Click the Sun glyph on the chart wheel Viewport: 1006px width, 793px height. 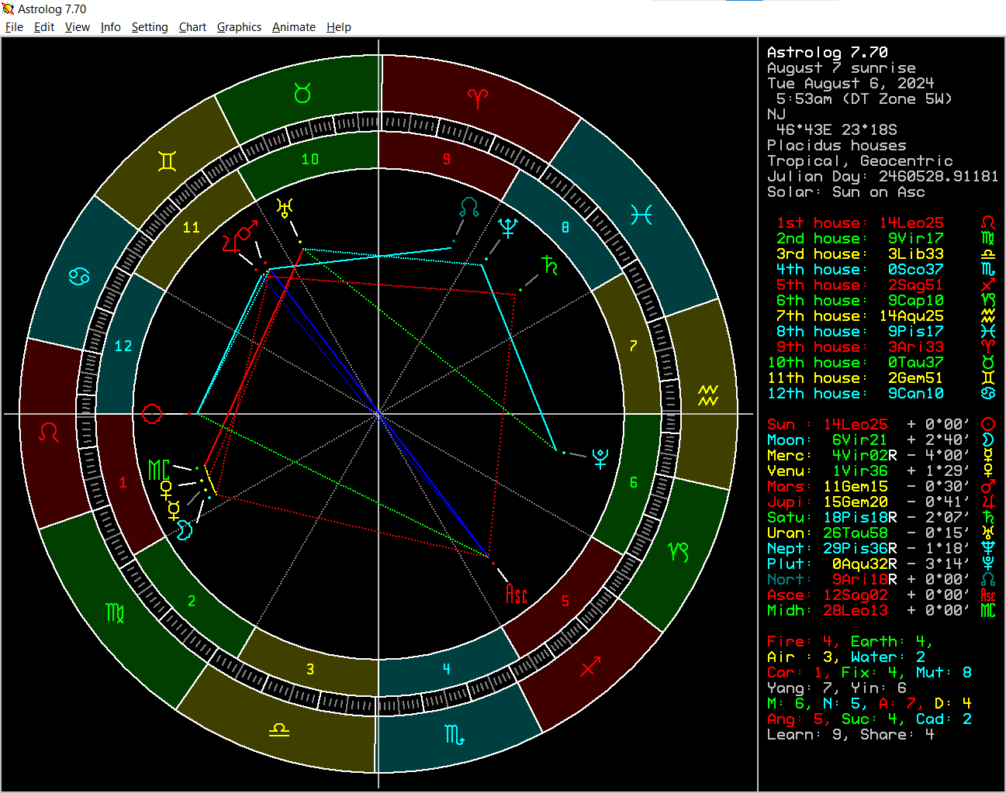point(152,414)
